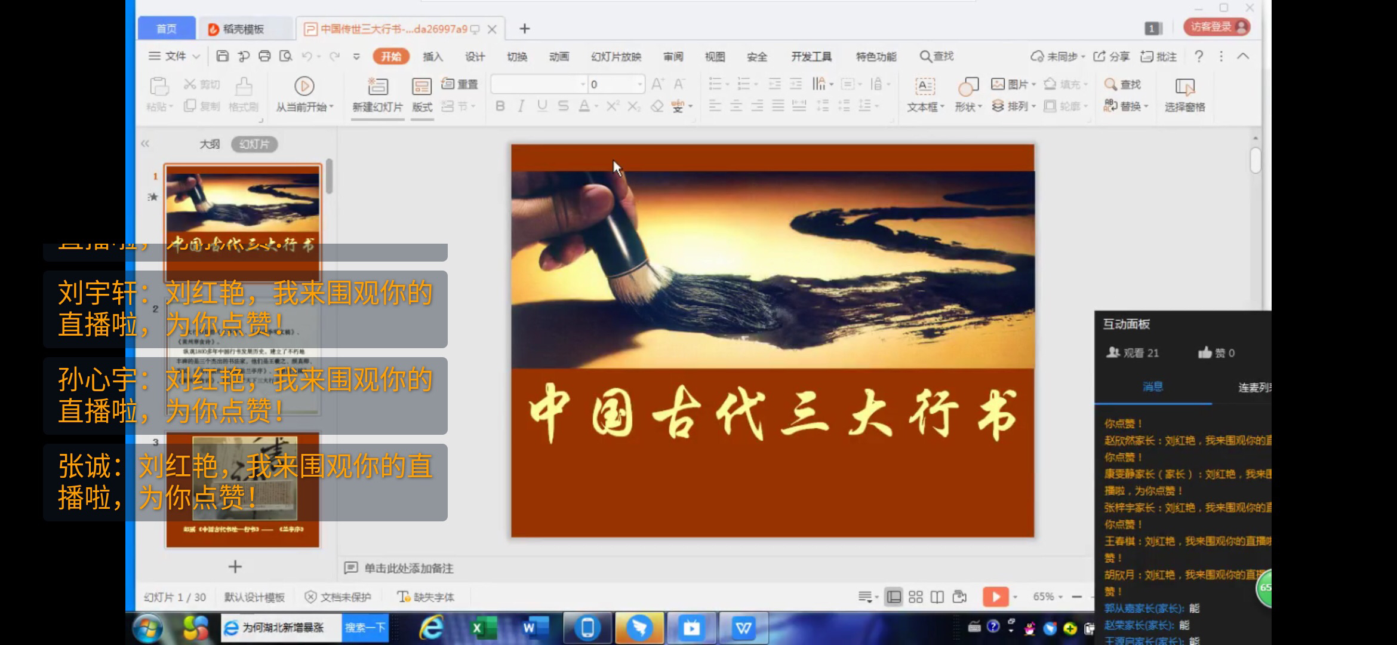Click the orange play slideshow button in status bar
The image size is (1397, 645).
click(995, 597)
